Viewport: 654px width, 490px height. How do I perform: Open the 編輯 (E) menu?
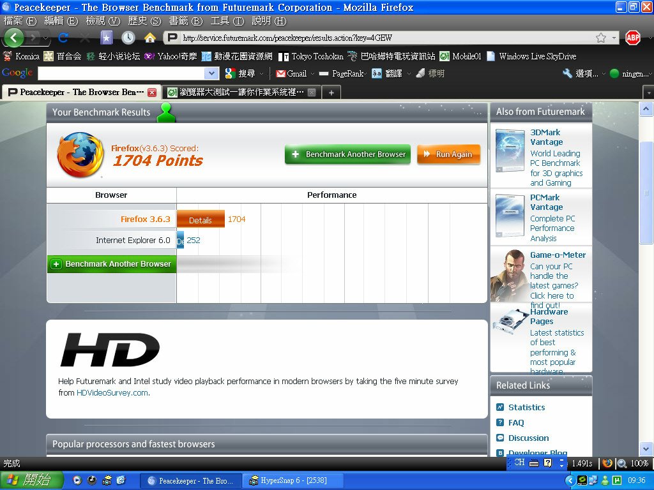[61, 21]
